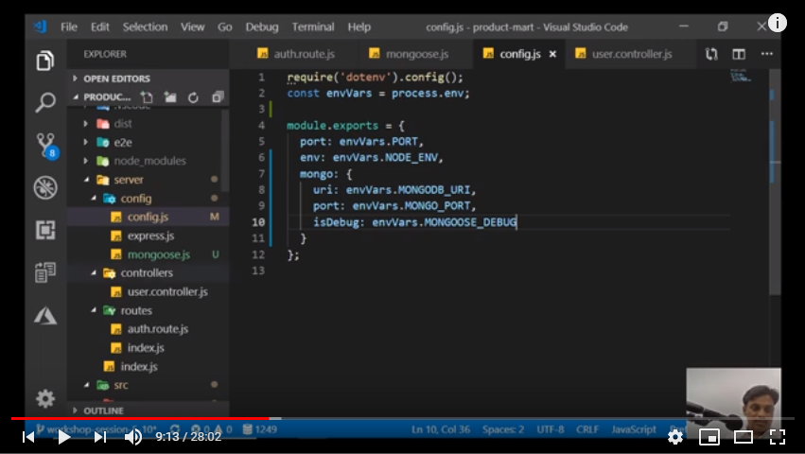805x454 pixels.
Task: Mute the video volume
Action: tap(133, 437)
